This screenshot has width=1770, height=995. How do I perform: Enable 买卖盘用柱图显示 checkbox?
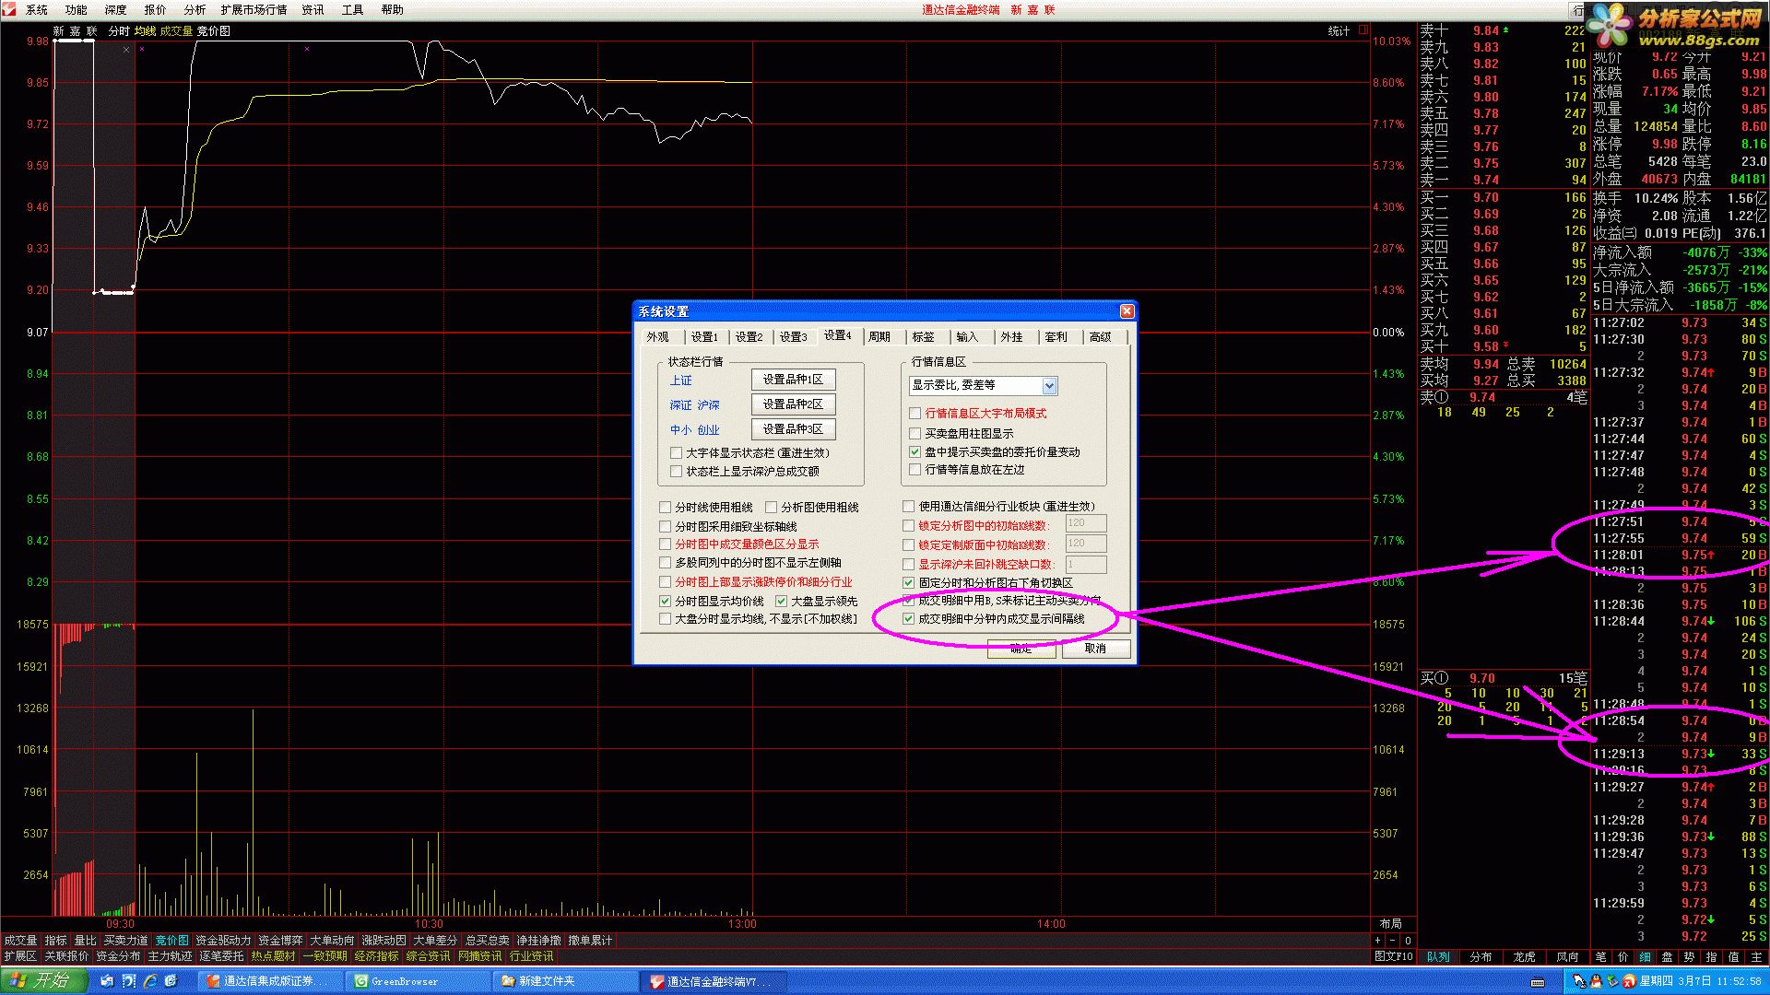click(x=914, y=433)
